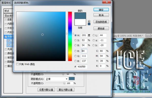Image resolution: width=152 pixels, height=98 pixels.
Task: Minimize the ICE AGE document window
Action: tap(148, 36)
